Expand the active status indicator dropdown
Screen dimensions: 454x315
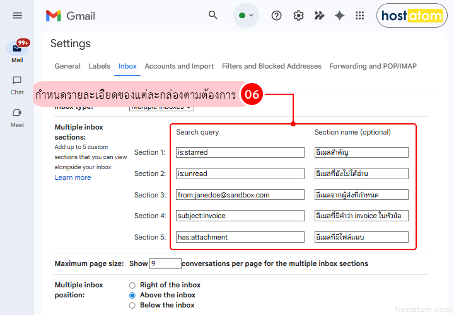(246, 15)
